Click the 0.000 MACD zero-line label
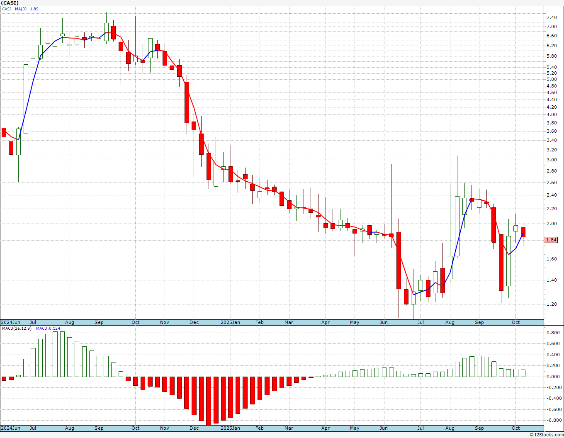The height and width of the screenshot is (438, 564). click(552, 377)
